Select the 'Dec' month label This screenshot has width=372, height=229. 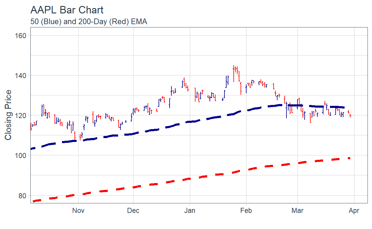pyautogui.click(x=133, y=211)
